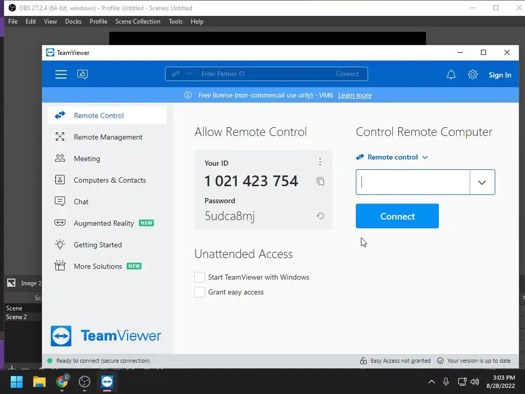Click the Remote Management sidebar icon
The width and height of the screenshot is (525, 394).
[60, 136]
